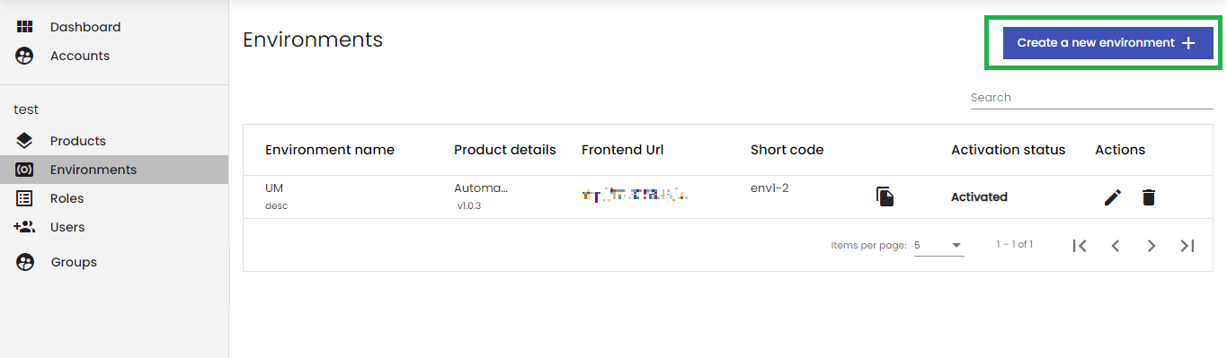1227x358 pixels.
Task: Click into the Search field
Action: [x=1092, y=98]
